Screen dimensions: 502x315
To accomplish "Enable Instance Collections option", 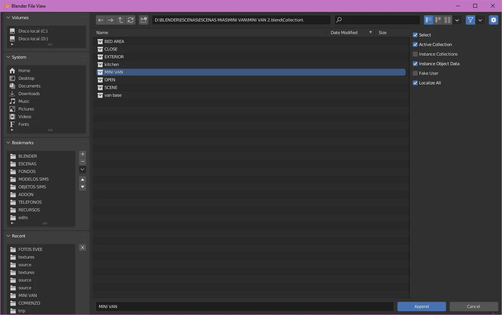I will [x=415, y=54].
